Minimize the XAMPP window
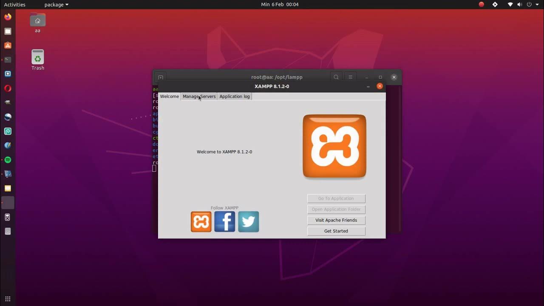The height and width of the screenshot is (306, 544). 368,86
